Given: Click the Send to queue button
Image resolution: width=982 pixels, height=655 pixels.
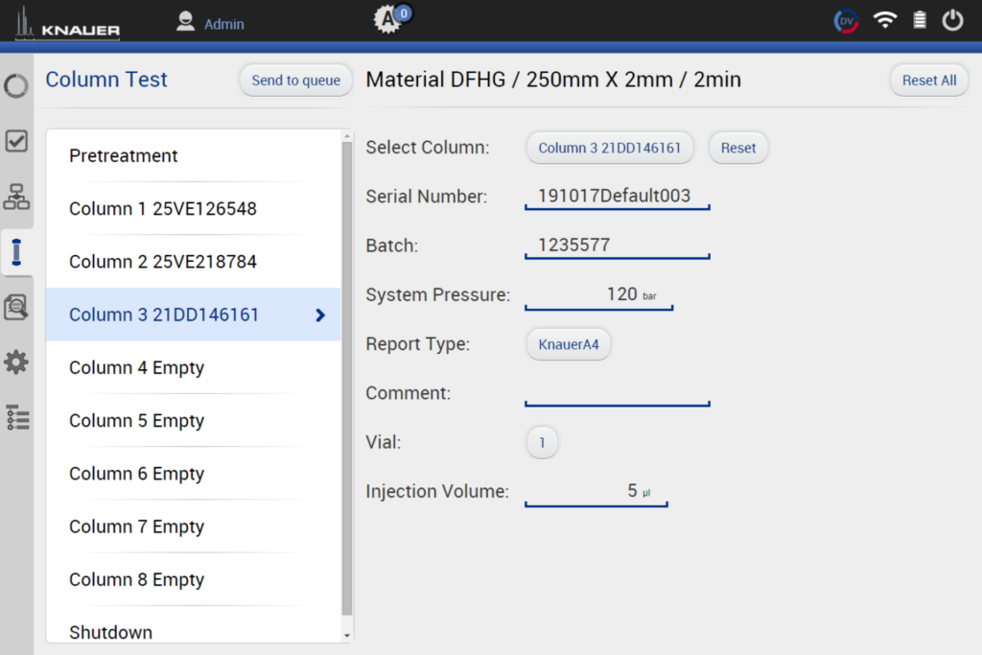Looking at the screenshot, I should tap(295, 81).
